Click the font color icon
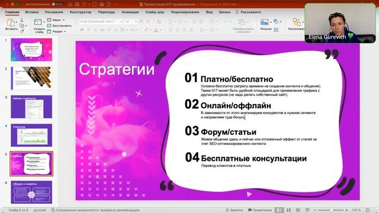 (x=156, y=30)
